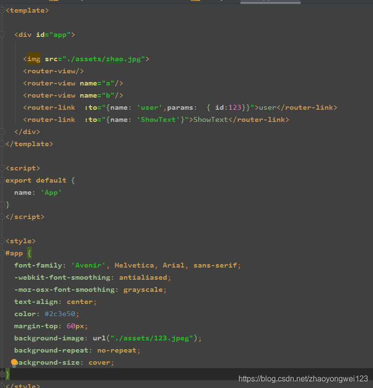Place cursor on plain <router-view/> line

coord(53,71)
